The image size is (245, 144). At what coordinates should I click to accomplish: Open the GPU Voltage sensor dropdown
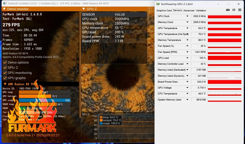pyautogui.click(x=187, y=88)
